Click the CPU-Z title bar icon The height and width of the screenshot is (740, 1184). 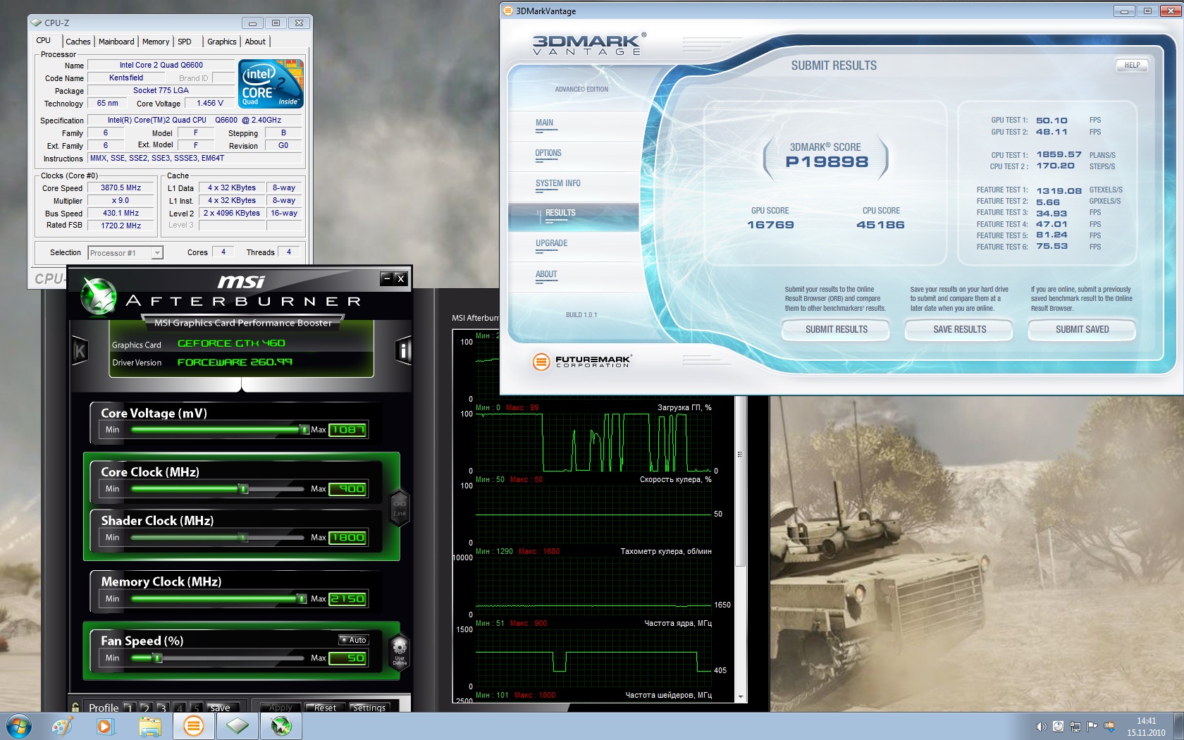(37, 23)
